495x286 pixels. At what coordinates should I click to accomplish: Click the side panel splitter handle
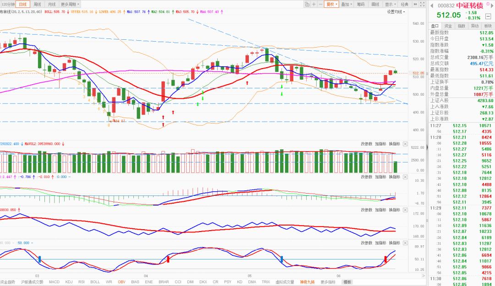click(x=427, y=146)
